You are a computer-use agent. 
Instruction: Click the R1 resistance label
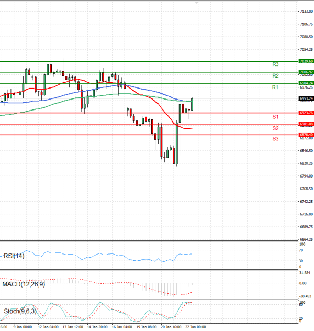275,87
